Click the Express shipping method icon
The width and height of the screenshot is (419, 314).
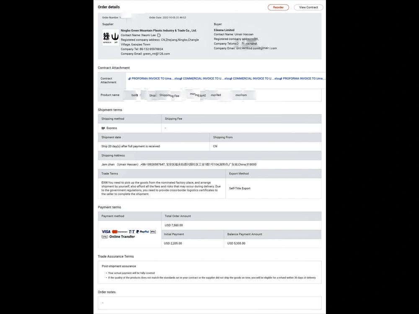(103, 128)
